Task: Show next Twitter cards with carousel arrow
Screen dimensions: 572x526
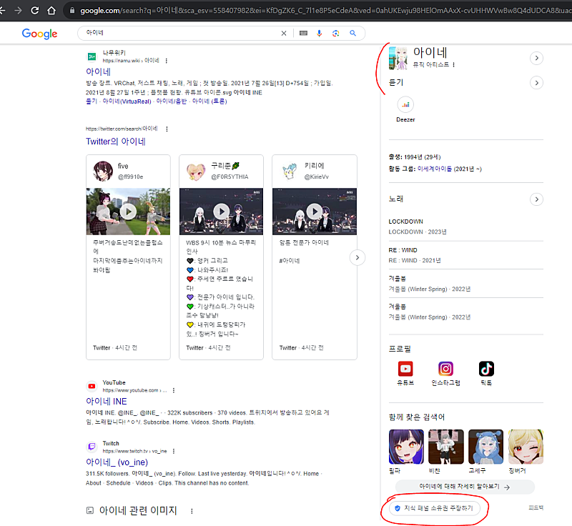Action: (356, 257)
